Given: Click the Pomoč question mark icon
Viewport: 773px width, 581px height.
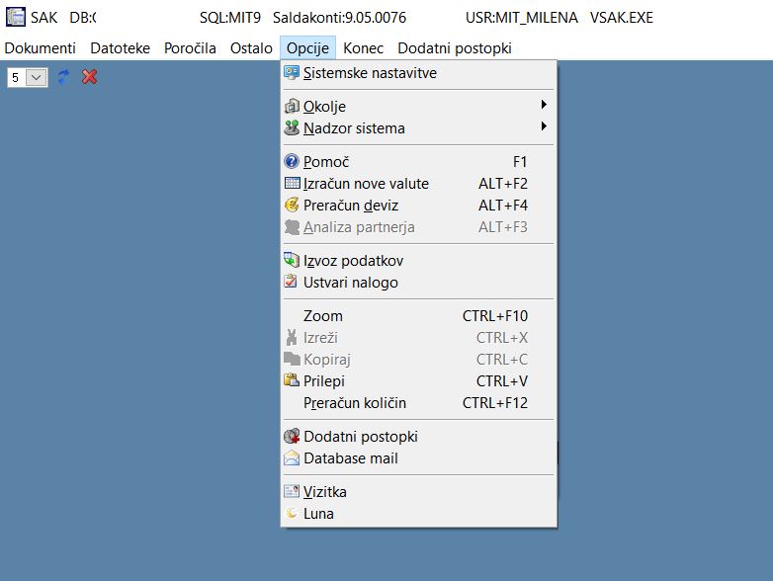Looking at the screenshot, I should pyautogui.click(x=292, y=162).
